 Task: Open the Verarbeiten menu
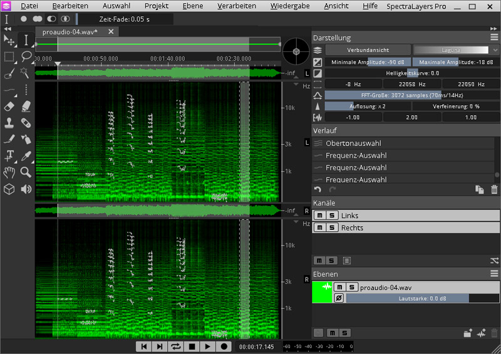pos(237,6)
